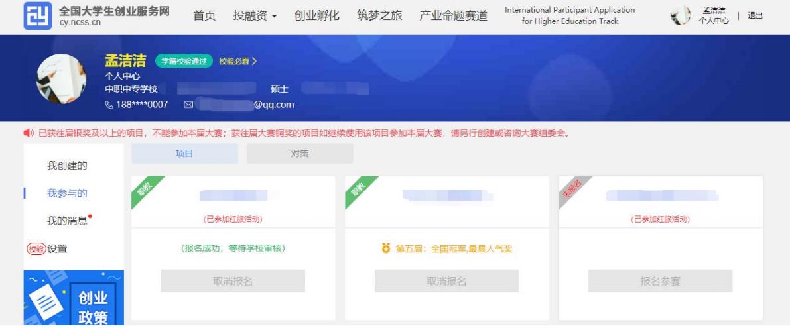Click the phone icon beside 188****0007

109,105
